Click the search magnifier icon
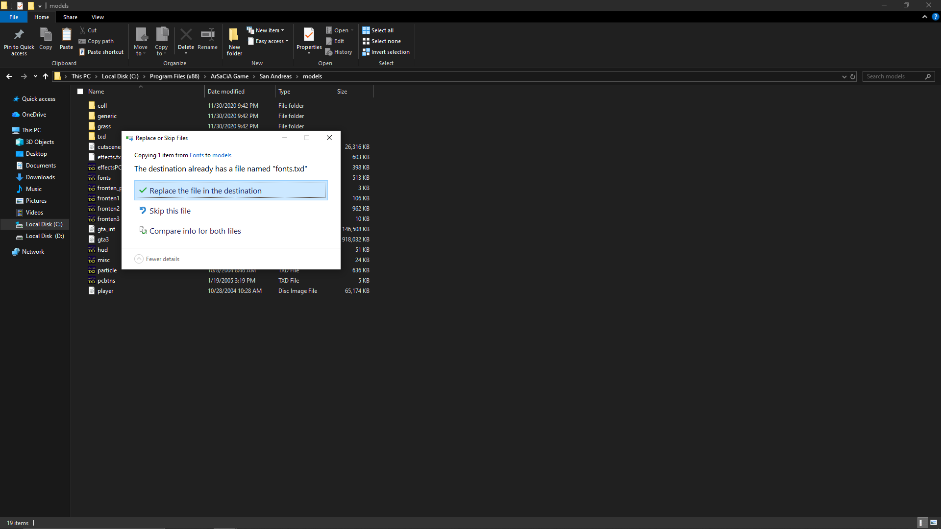Screen dimensions: 941x529 928,76
